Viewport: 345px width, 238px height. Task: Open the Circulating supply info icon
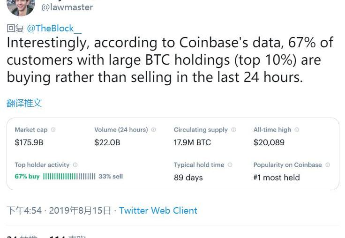233,130
